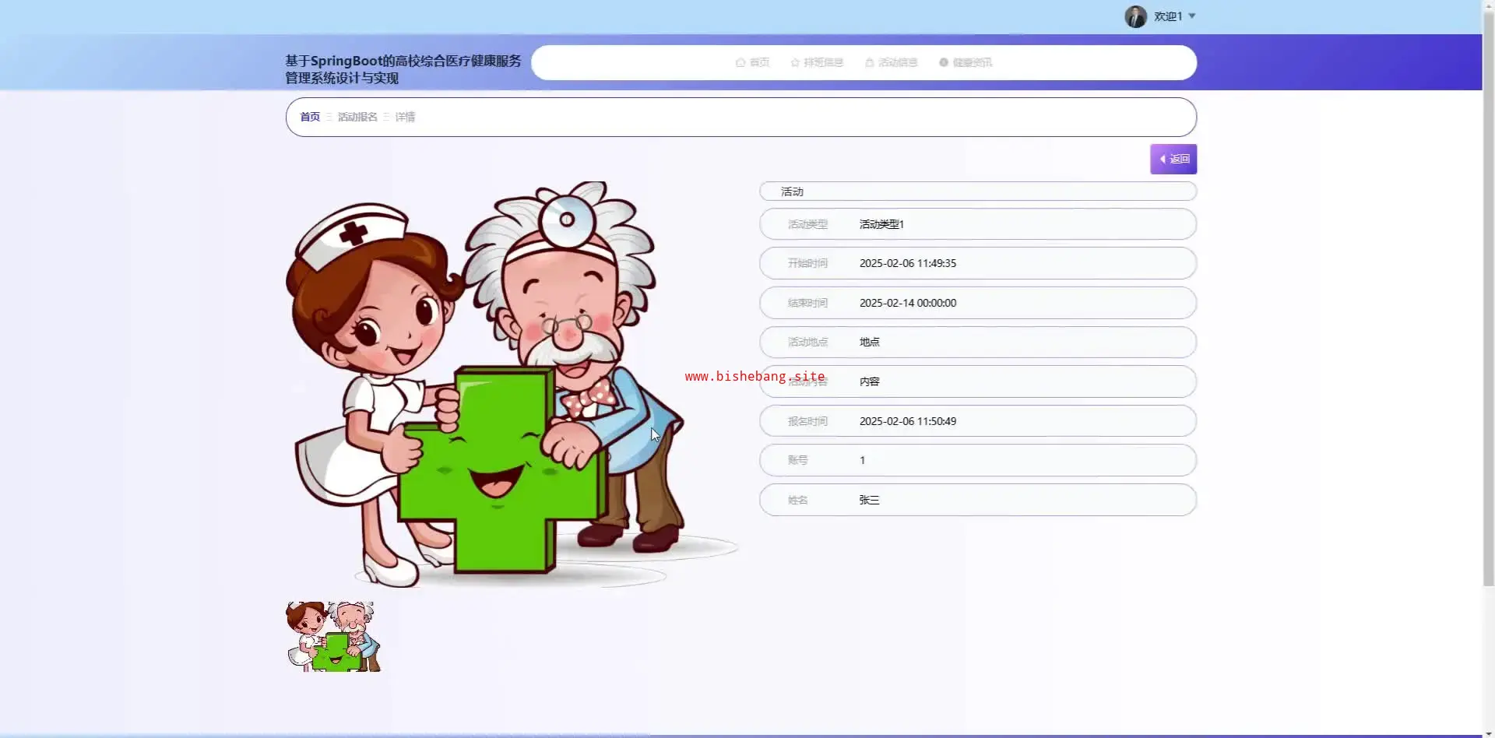1495x738 pixels.
Task: Click the 账号 value 1
Action: (862, 460)
